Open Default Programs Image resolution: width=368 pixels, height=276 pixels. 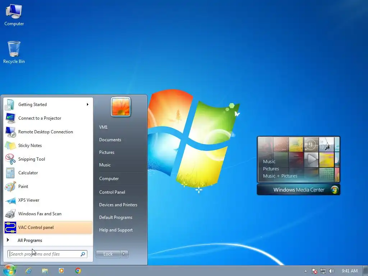(115, 217)
